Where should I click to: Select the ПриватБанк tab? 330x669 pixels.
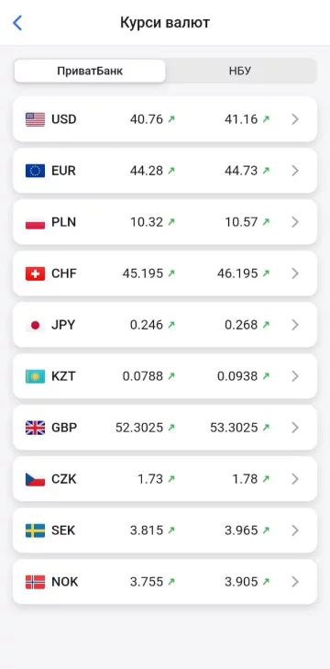point(90,71)
